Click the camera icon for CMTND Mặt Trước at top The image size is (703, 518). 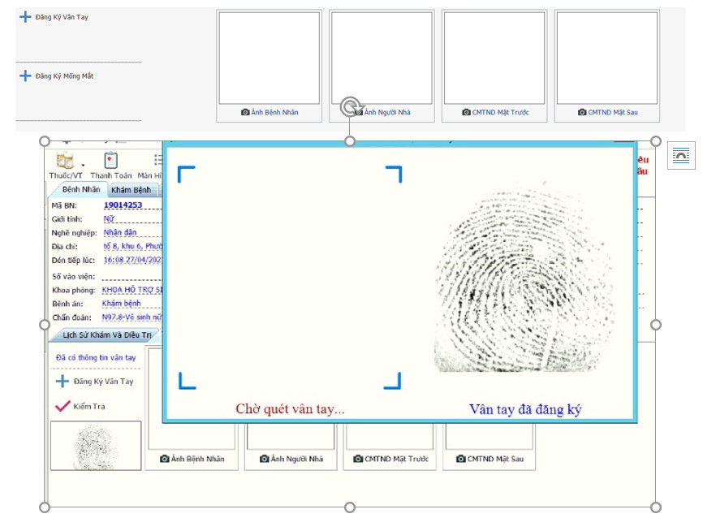point(466,112)
